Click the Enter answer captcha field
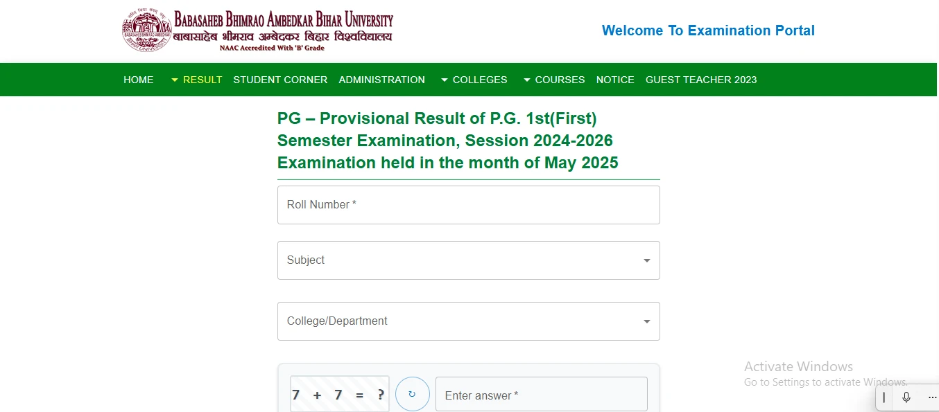 click(x=541, y=395)
